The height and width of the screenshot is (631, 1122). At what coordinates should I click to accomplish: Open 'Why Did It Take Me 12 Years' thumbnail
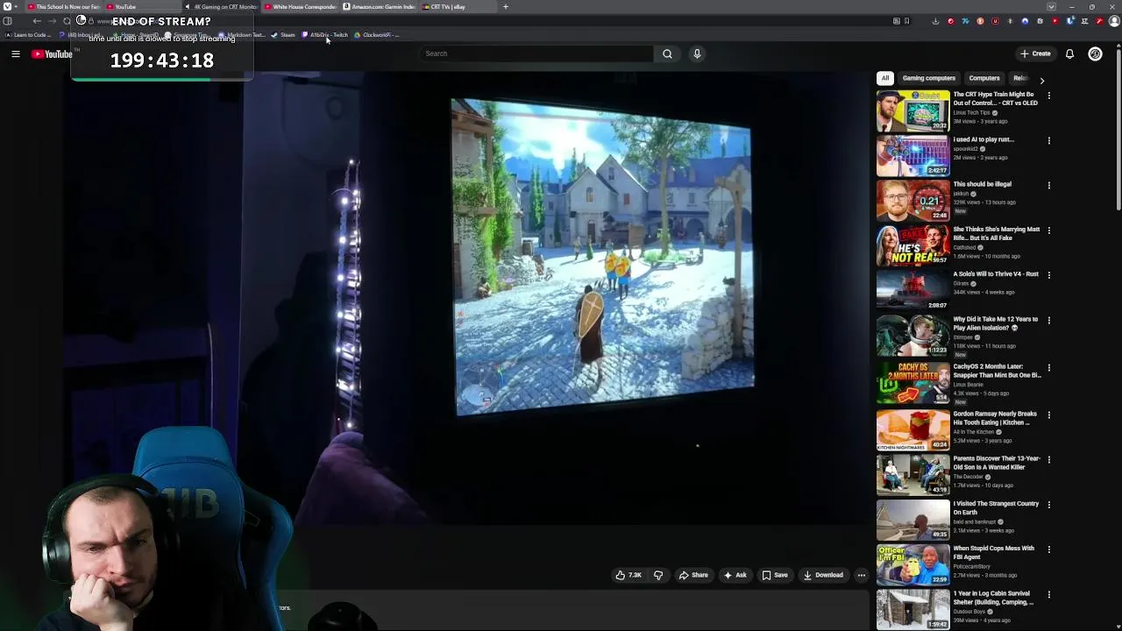pyautogui.click(x=913, y=335)
